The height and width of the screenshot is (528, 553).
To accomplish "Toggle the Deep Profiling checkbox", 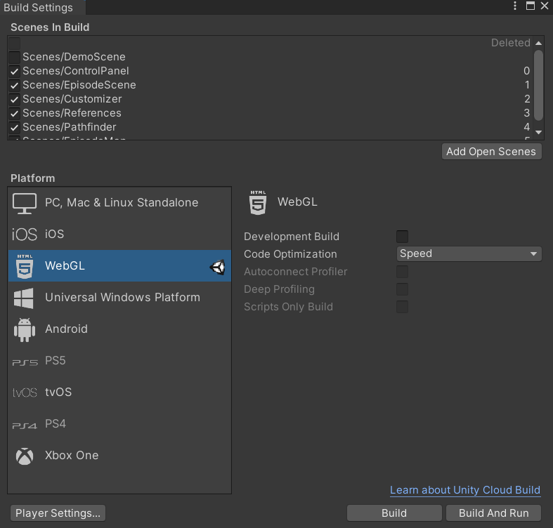I will [x=402, y=289].
